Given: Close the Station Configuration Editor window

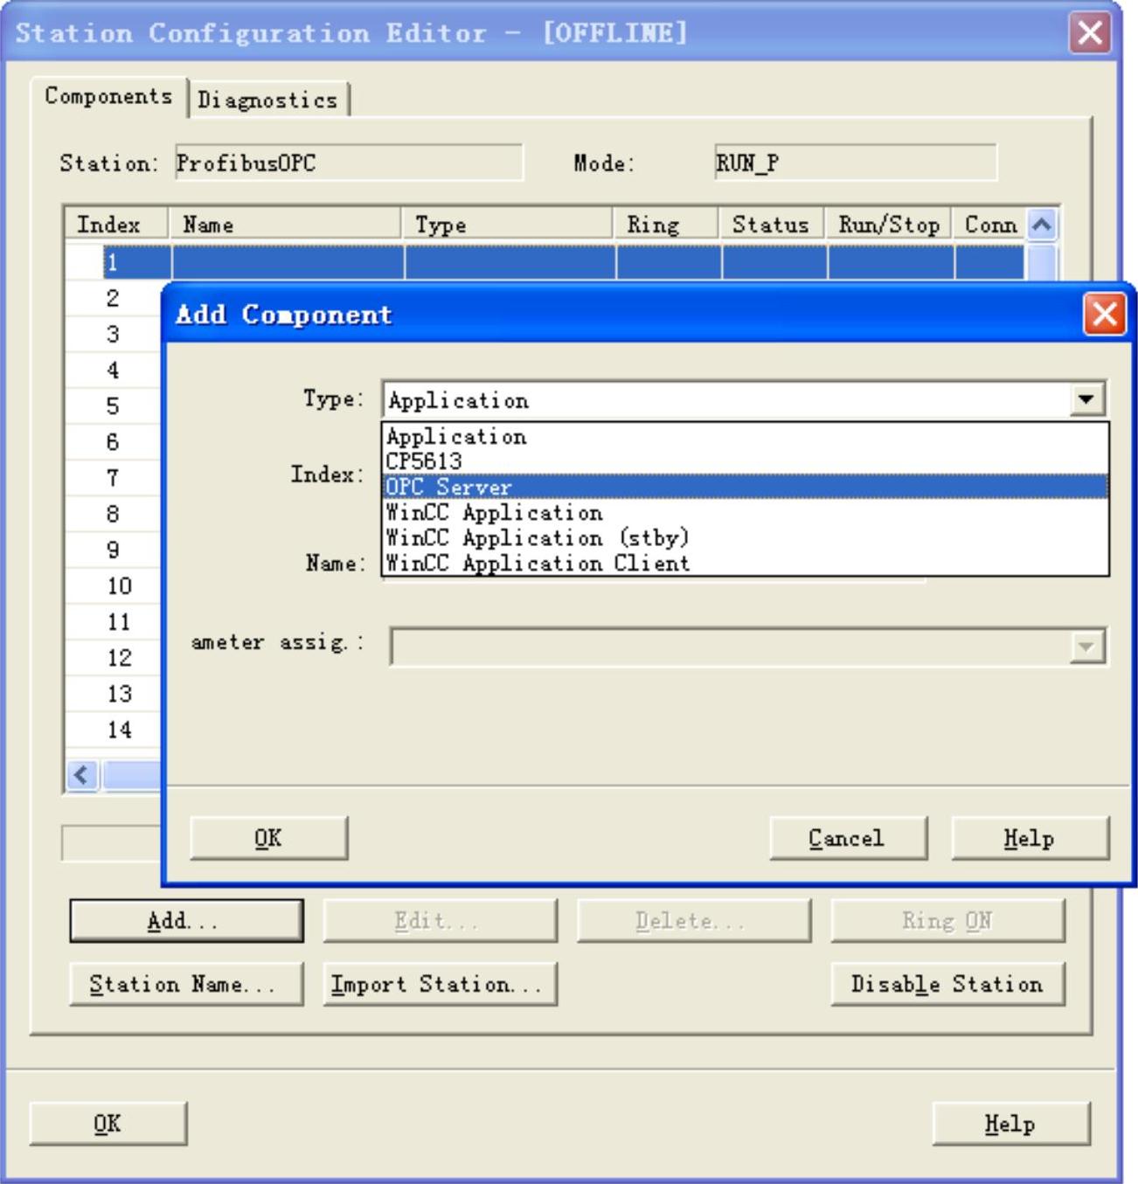Looking at the screenshot, I should point(1090,33).
